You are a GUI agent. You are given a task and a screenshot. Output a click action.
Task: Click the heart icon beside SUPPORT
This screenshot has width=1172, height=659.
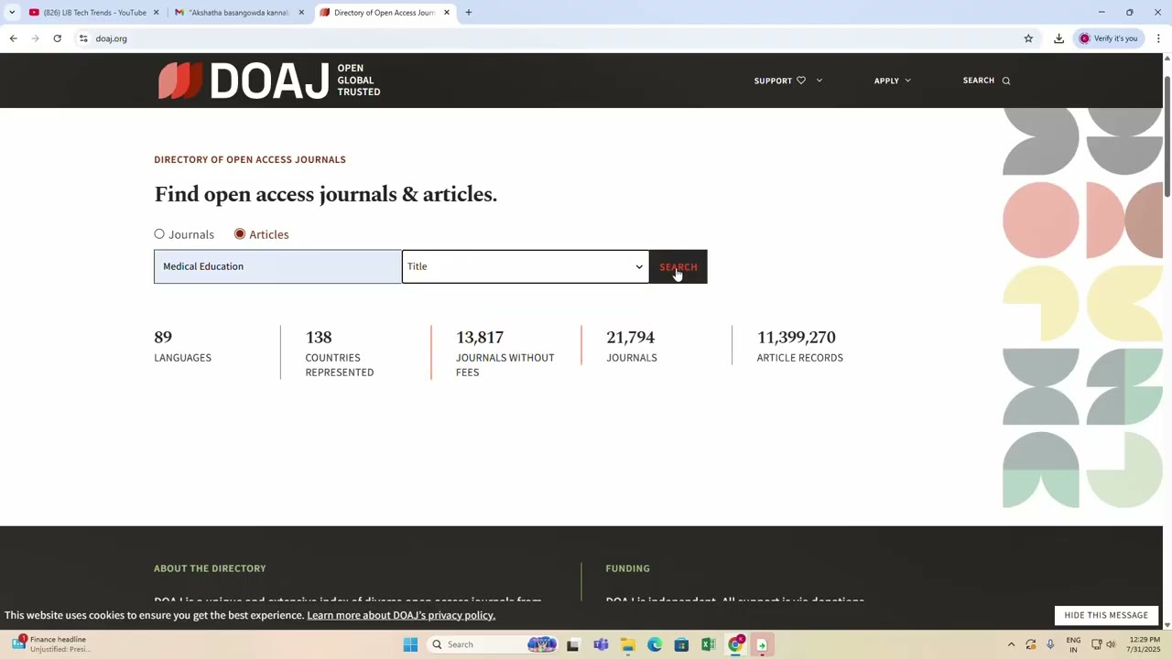coord(801,81)
